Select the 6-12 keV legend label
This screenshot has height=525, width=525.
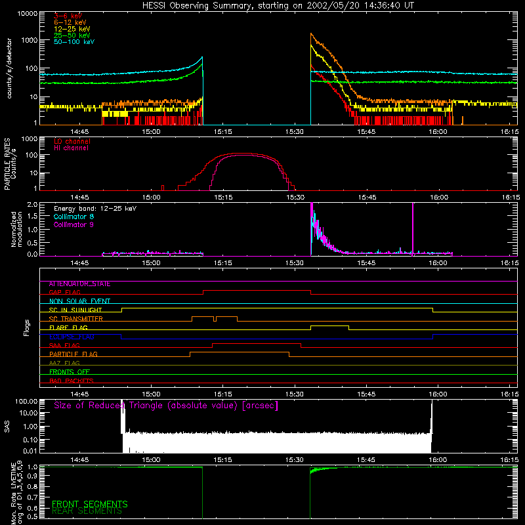click(70, 22)
